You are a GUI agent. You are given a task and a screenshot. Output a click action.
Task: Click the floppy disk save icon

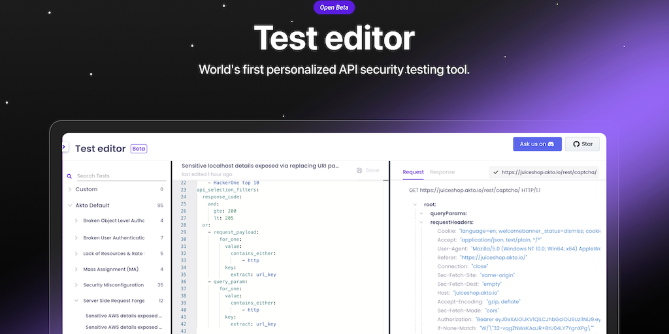(x=359, y=170)
